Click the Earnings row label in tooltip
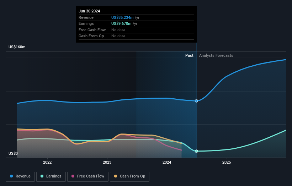The height and width of the screenshot is (186, 292). coord(86,23)
